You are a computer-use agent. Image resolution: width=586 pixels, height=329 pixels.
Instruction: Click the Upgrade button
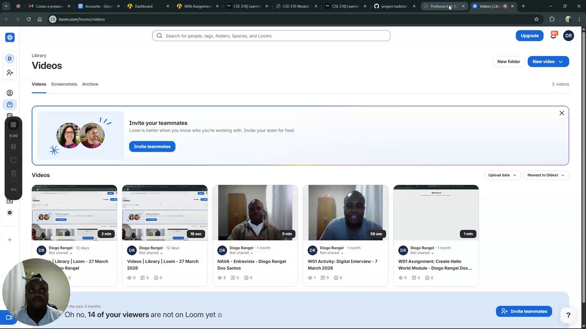coord(530,36)
